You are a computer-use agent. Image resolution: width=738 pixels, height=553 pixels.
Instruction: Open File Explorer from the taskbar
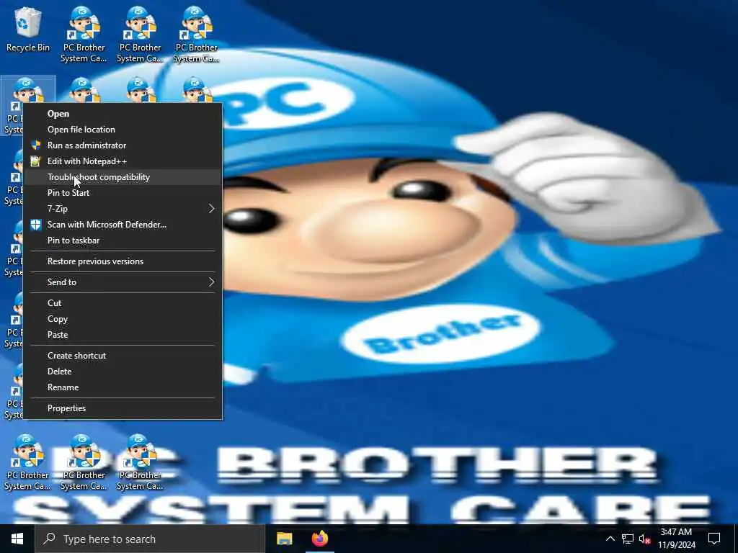tap(284, 539)
